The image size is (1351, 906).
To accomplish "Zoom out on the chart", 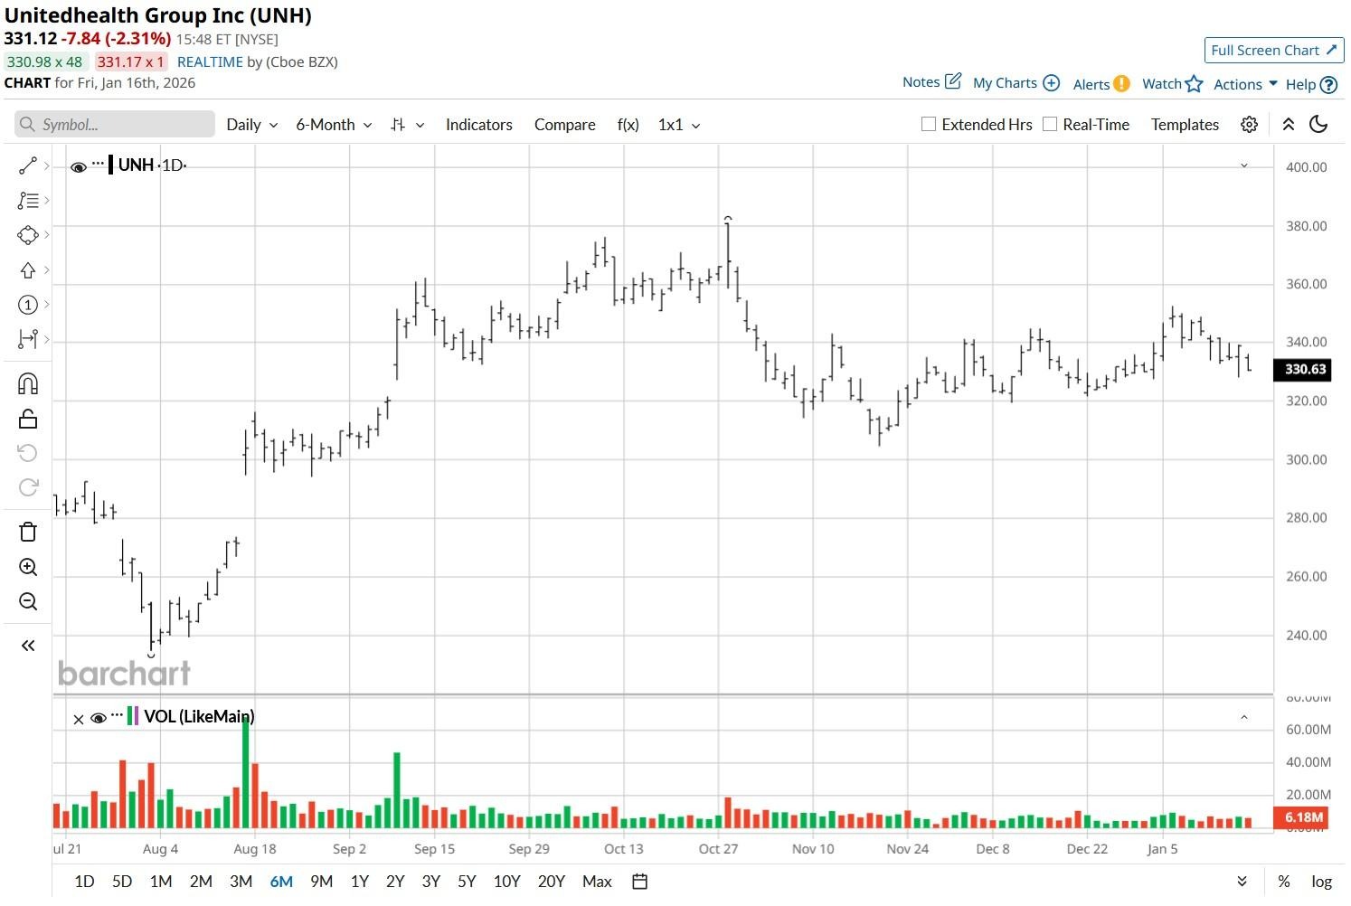I will [28, 601].
